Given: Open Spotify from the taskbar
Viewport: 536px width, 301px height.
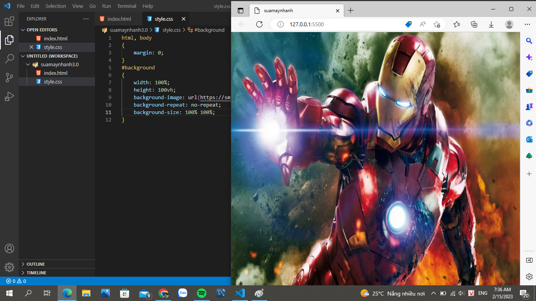Looking at the screenshot, I should tap(202, 293).
